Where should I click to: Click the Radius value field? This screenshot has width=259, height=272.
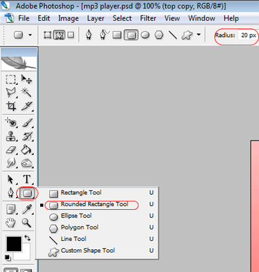pos(248,35)
